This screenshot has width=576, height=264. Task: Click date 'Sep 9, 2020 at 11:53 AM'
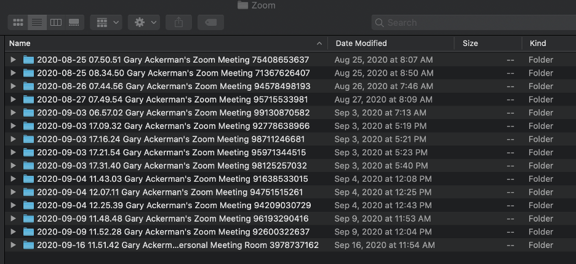click(x=382, y=219)
